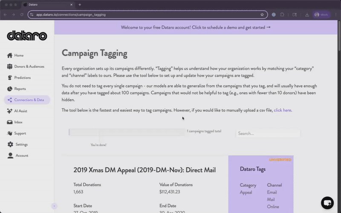Click the 'You're done!' marker text

(98, 145)
